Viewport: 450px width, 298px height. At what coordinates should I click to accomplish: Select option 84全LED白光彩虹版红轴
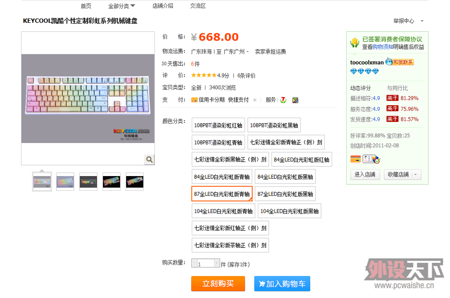coord(302,159)
